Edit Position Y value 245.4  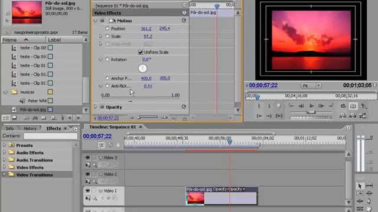pyautogui.click(x=164, y=28)
